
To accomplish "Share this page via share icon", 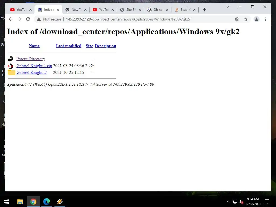I will pos(237,19).
